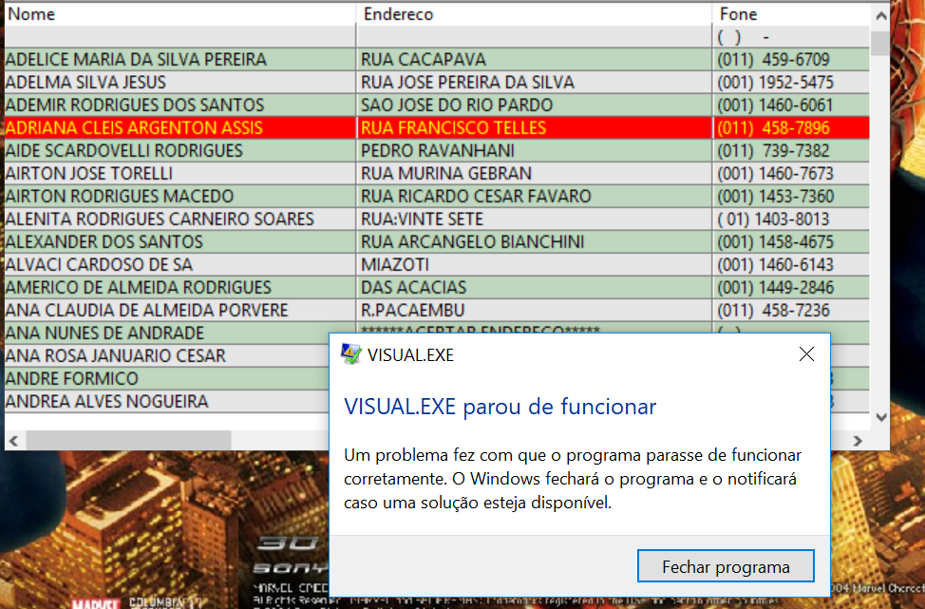Click address RUA MURINA GEBRAN
925x609 pixels.
click(x=446, y=174)
